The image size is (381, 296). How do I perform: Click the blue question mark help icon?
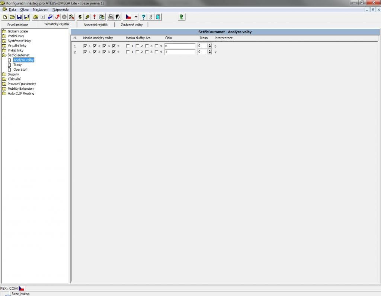(143, 17)
